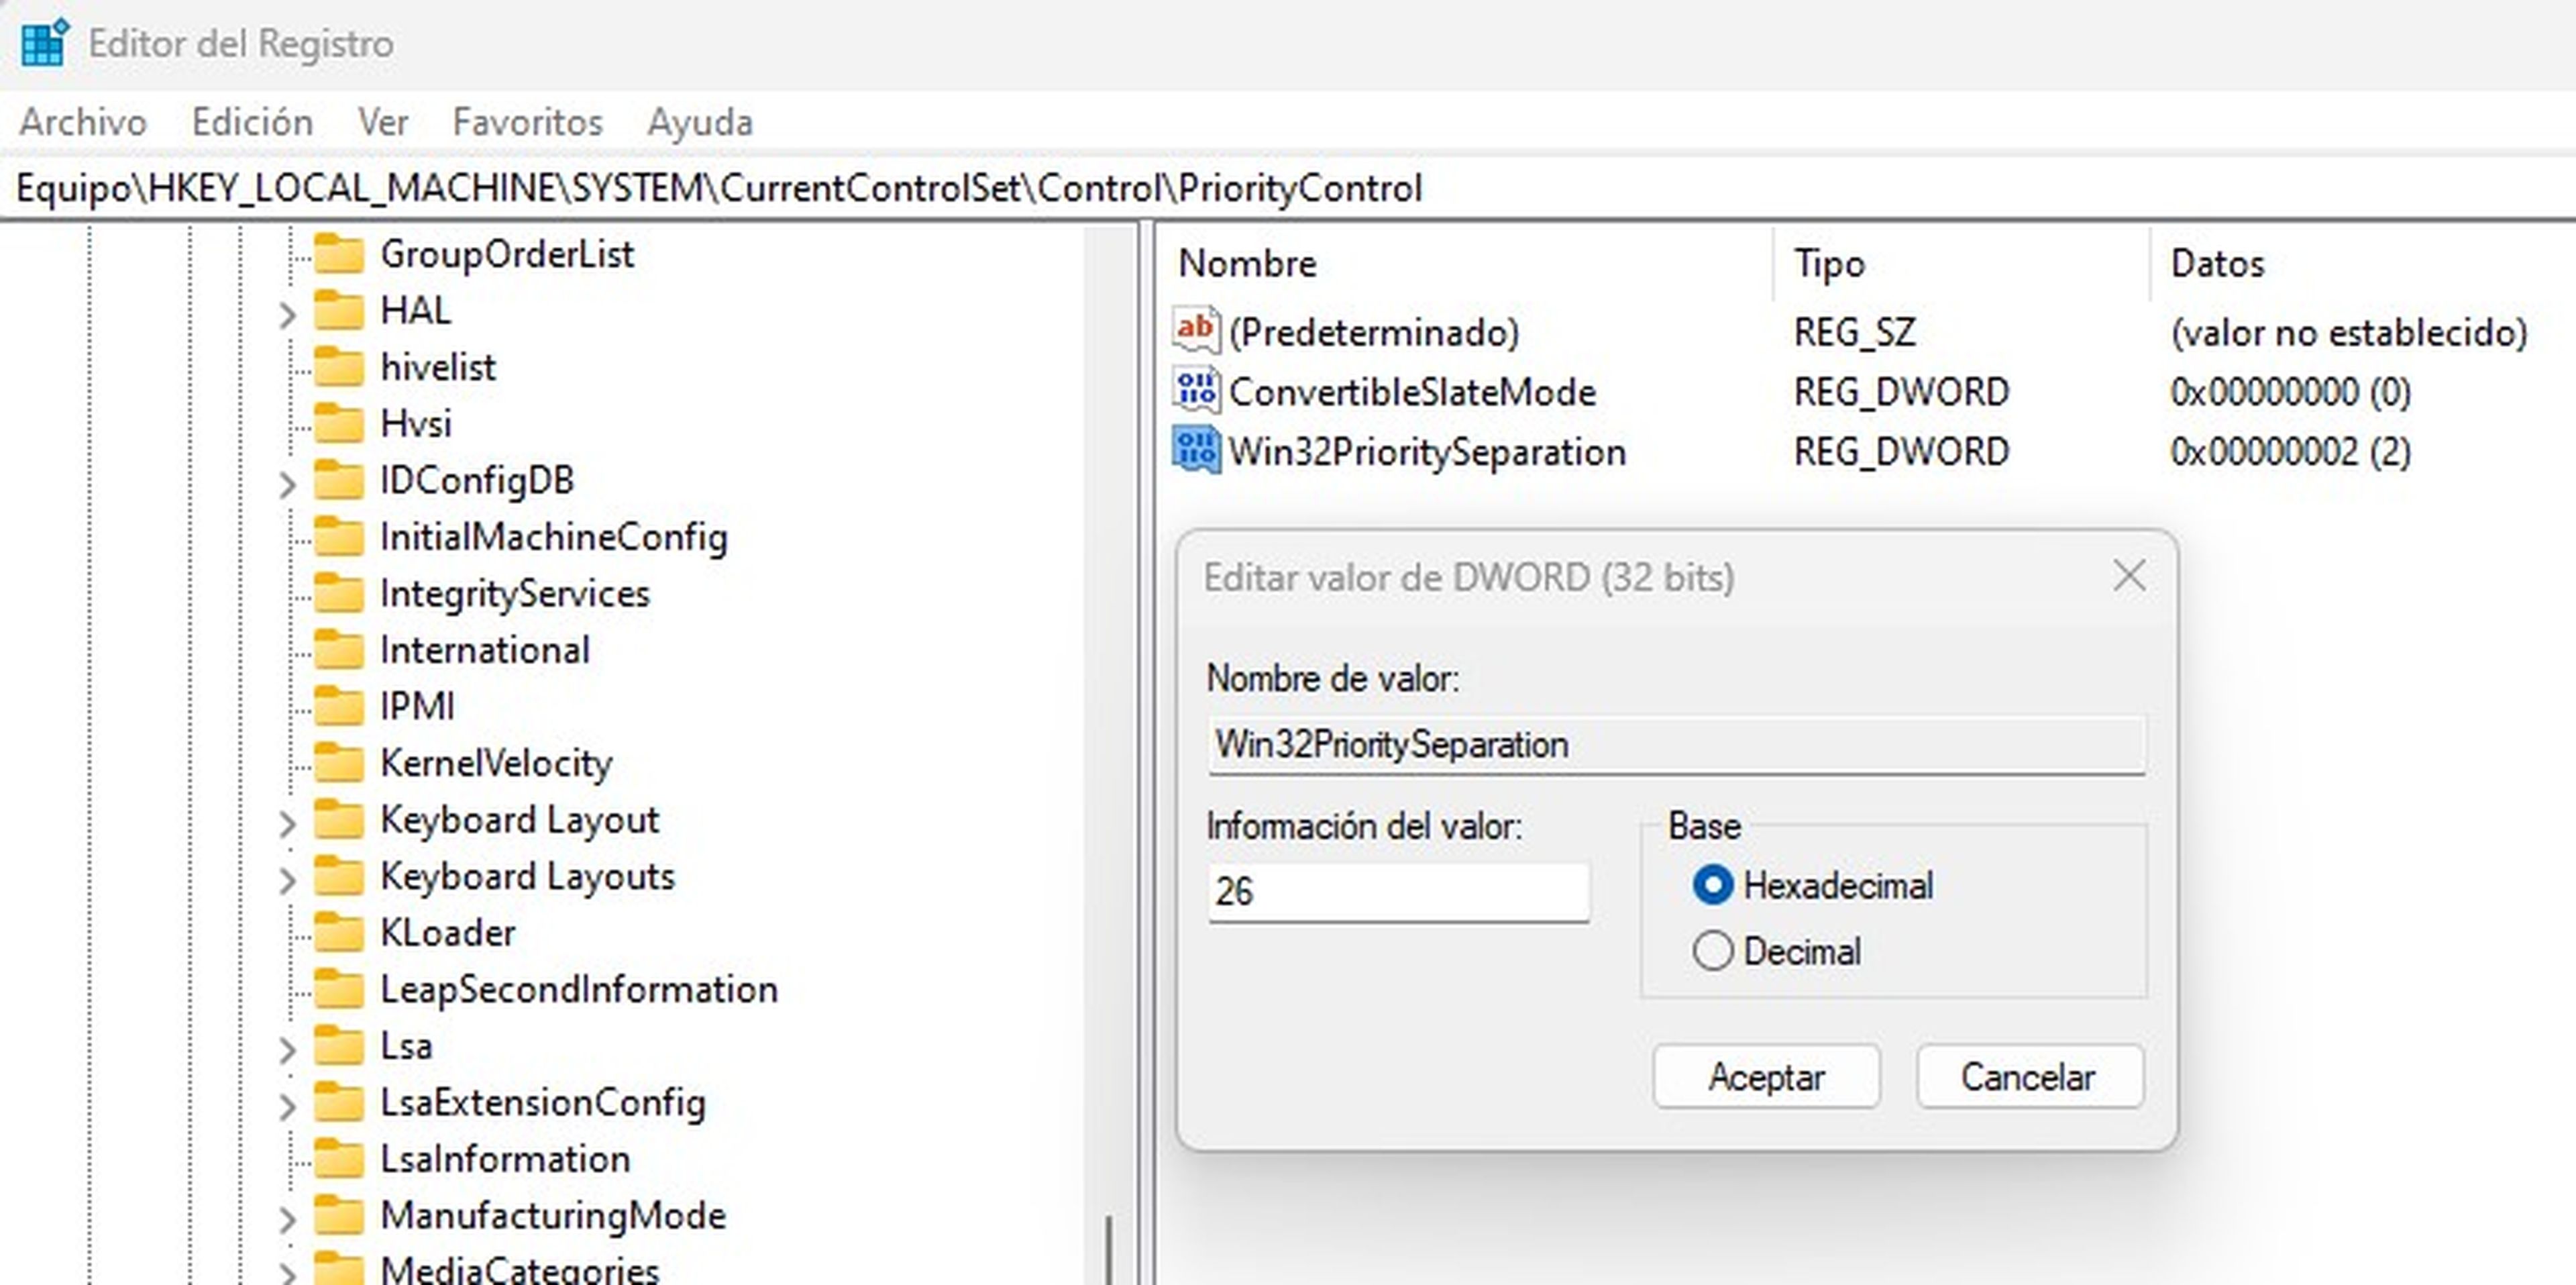The width and height of the screenshot is (2576, 1285).
Task: Click the IDConfigDB folder icon
Action: [339, 480]
